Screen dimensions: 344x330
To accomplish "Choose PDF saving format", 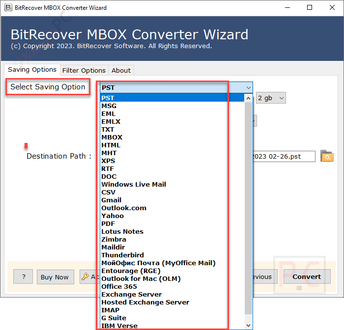I will [x=172, y=223].
